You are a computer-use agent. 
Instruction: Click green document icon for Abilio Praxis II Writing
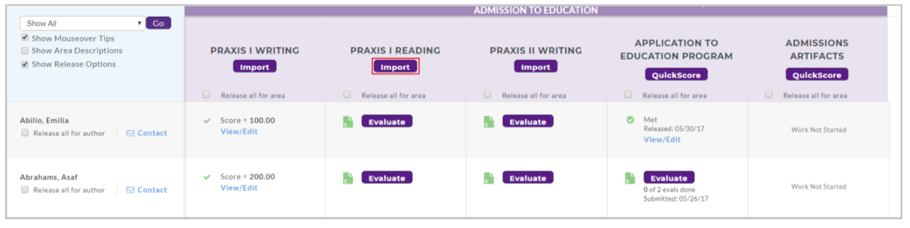[x=489, y=122]
